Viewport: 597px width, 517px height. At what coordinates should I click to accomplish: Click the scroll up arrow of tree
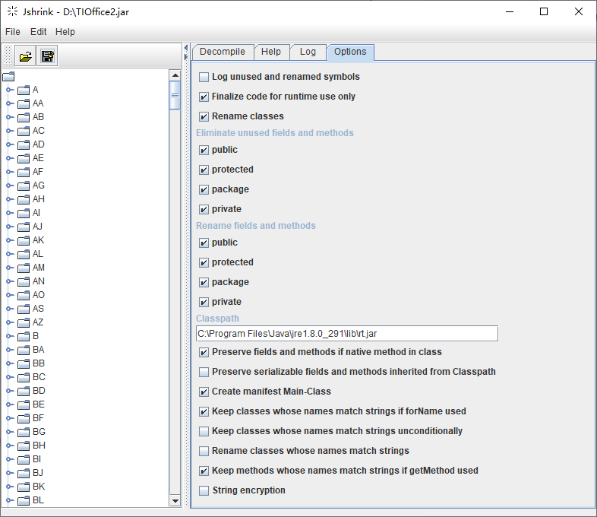click(175, 75)
